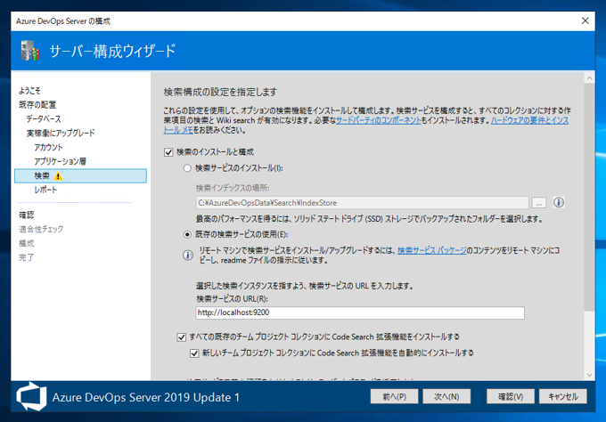Image resolution: width=606 pixels, height=422 pixels.
Task: Click 構成 step in the sidebar
Action: [27, 243]
